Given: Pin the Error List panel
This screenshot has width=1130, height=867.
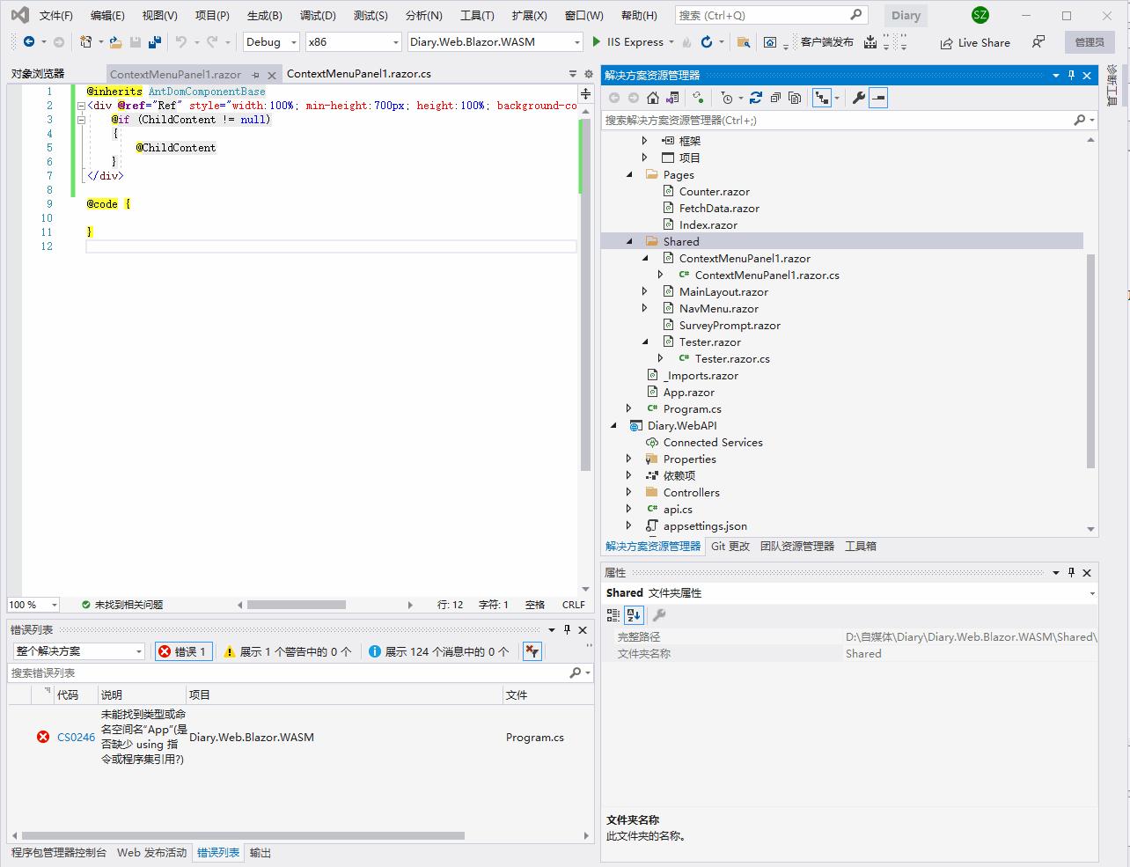Looking at the screenshot, I should (568, 629).
